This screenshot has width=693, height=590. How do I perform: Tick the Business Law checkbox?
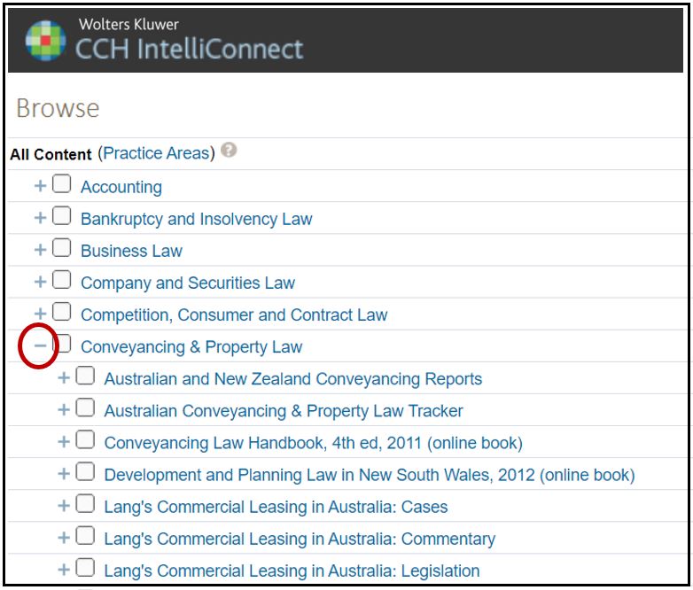coord(61,249)
